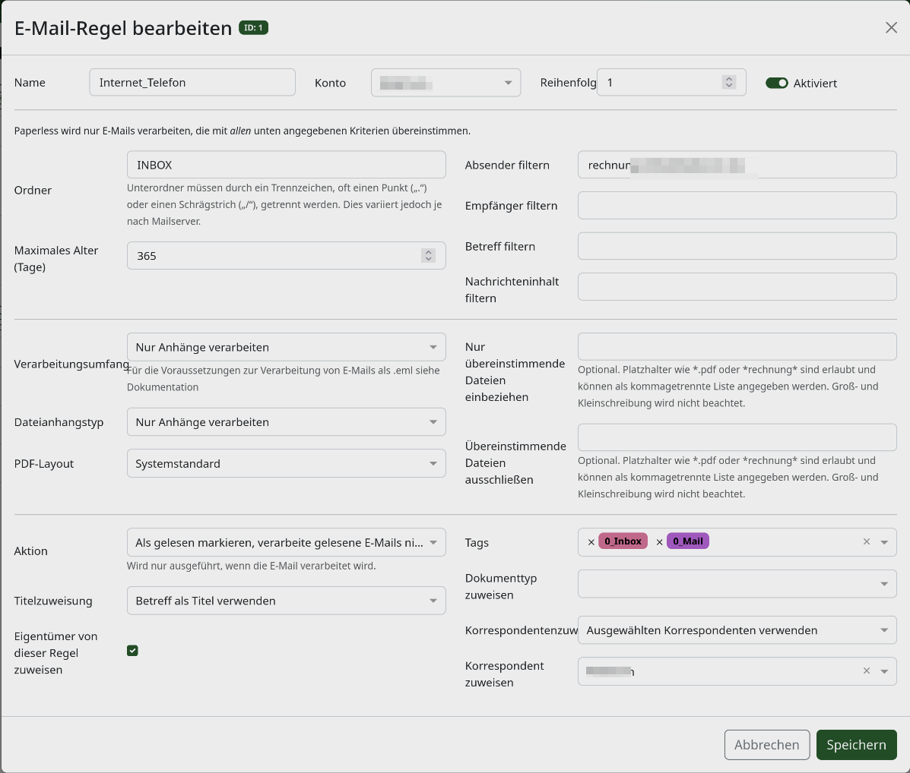
Task: Click the Betreff filtern input field
Action: (737, 246)
